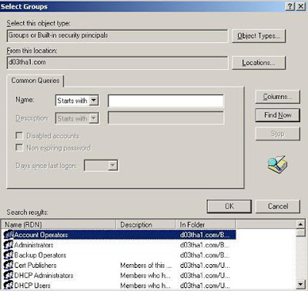Image resolution: width=308 pixels, height=291 pixels.
Task: Click the search directory animation icon
Action: 277,164
